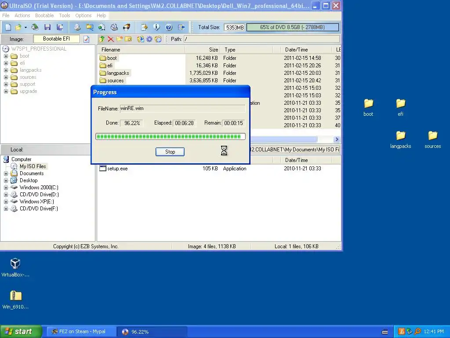Expand the boot folder in image tree

(x=6, y=56)
